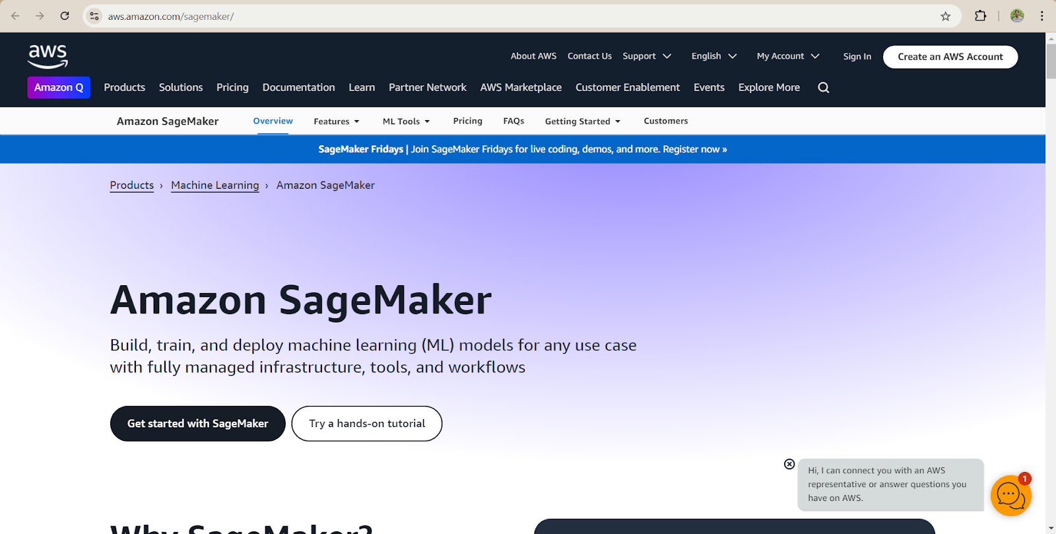Open AWS Marketplace menu
Image resolution: width=1056 pixels, height=534 pixels.
click(x=521, y=87)
